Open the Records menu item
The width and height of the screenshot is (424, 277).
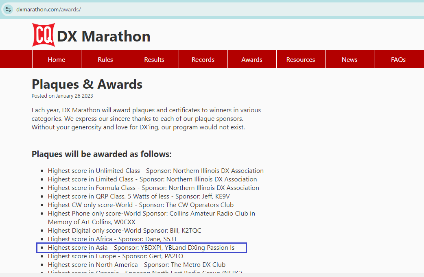(203, 59)
